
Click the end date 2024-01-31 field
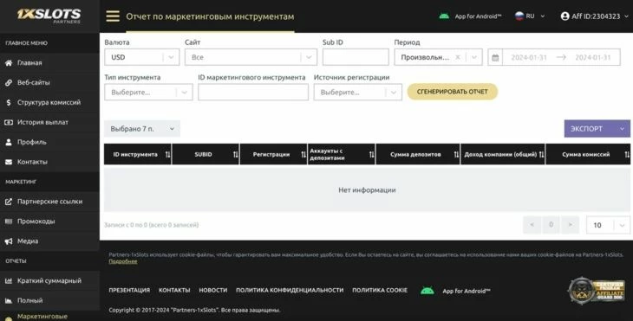tap(593, 58)
